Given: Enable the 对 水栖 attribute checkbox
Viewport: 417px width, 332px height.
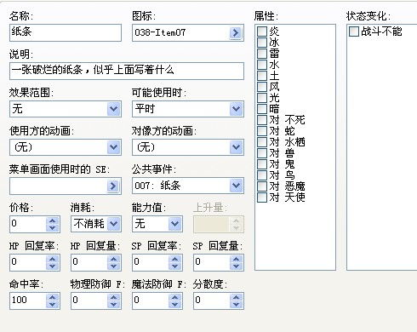Looking at the screenshot, I should (x=262, y=142).
